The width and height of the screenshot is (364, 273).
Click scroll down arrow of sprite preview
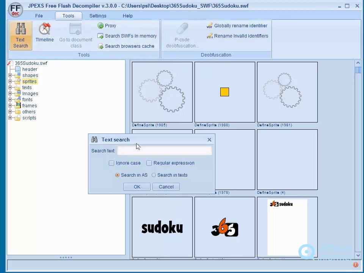(x=358, y=255)
